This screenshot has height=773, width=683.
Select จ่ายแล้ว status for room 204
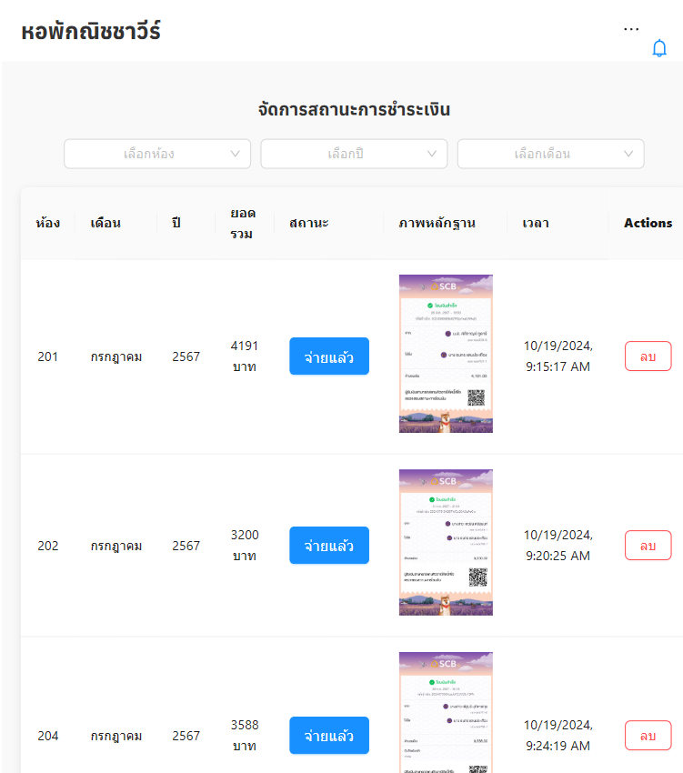pos(328,735)
